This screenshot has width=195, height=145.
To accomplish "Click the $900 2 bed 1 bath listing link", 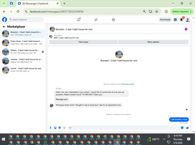I will (66, 38).
